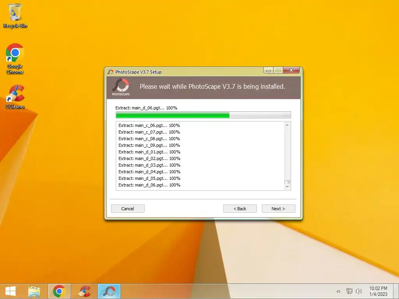Click the PhotoScape logo in installer header

pyautogui.click(x=121, y=87)
